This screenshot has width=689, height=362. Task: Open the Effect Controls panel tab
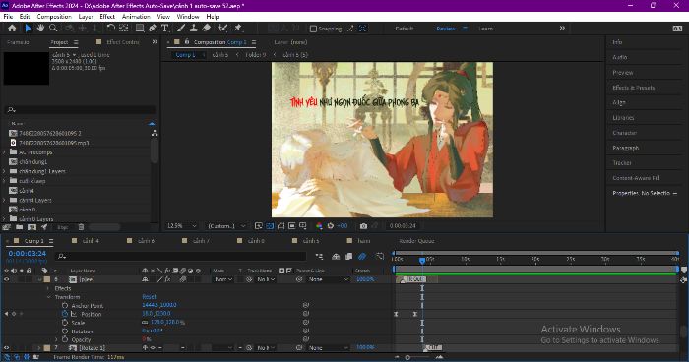tap(123, 42)
